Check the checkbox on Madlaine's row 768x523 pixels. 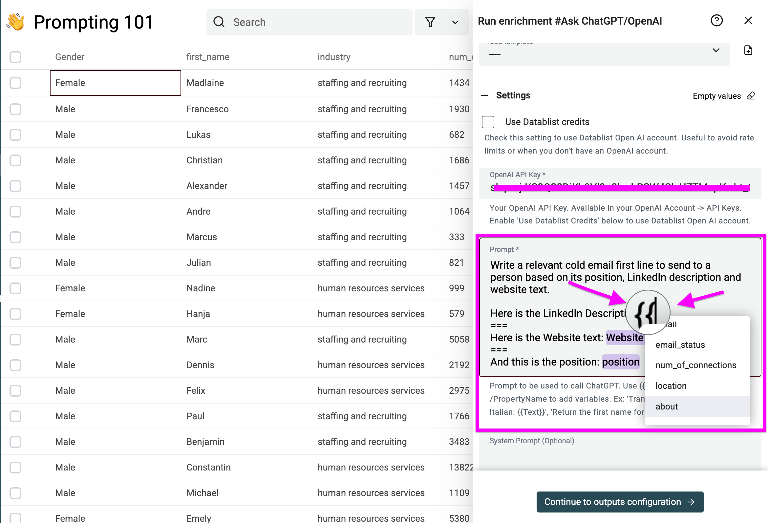pos(15,83)
